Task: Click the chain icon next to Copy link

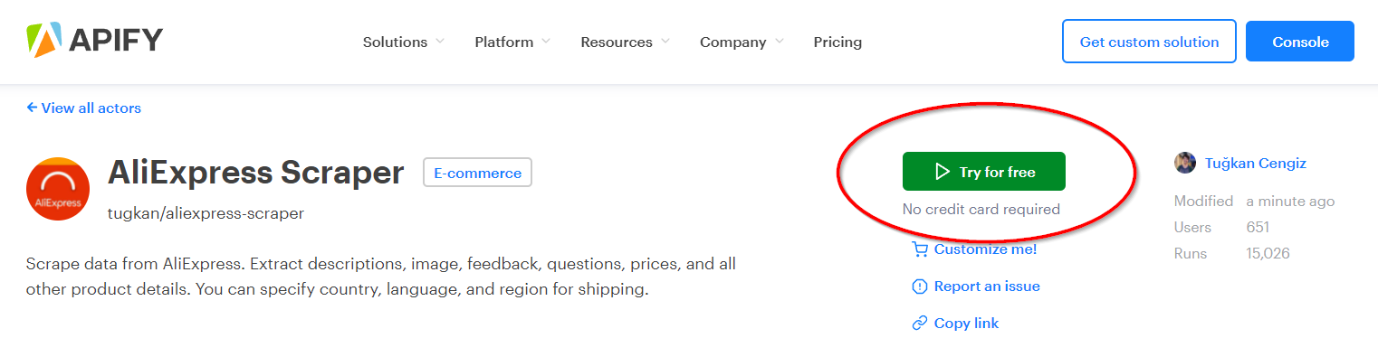Action: click(920, 324)
